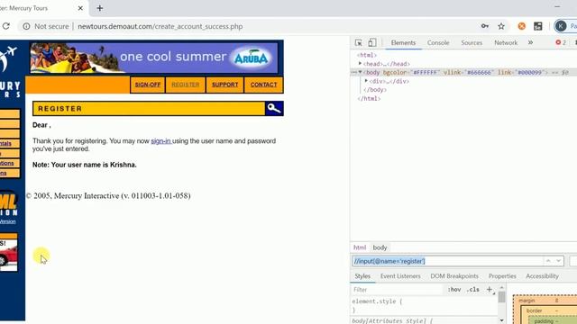The image size is (577, 324).
Task: Switch to the Console tab
Action: pyautogui.click(x=438, y=42)
